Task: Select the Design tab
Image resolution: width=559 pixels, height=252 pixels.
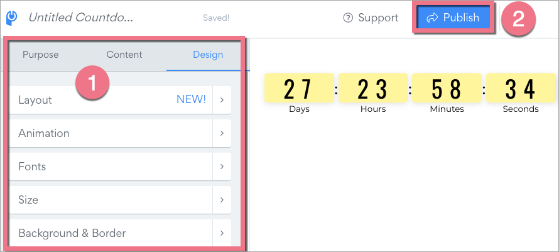Action: coord(208,55)
